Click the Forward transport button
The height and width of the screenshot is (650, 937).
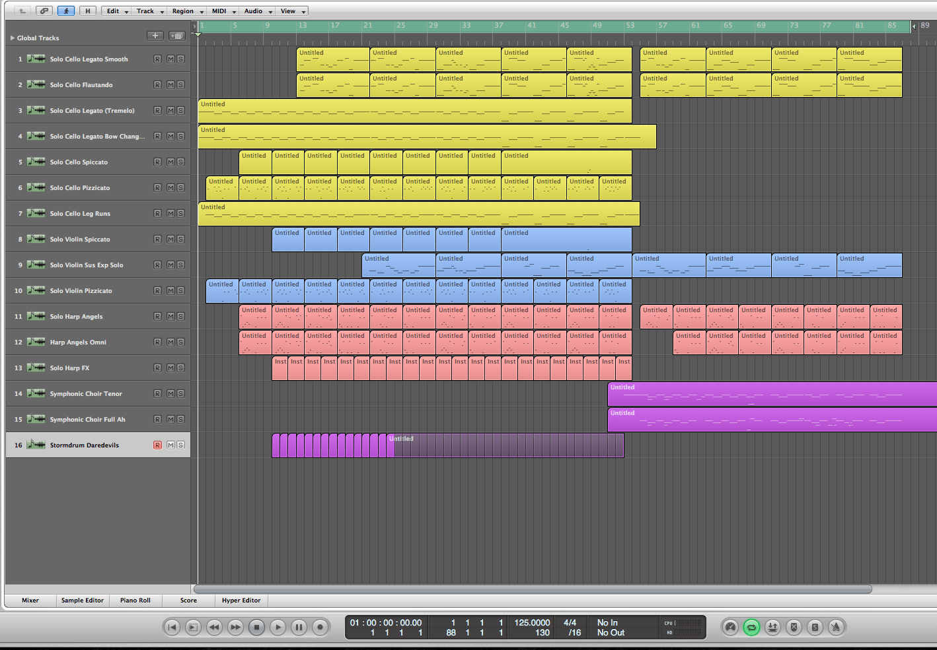235,627
